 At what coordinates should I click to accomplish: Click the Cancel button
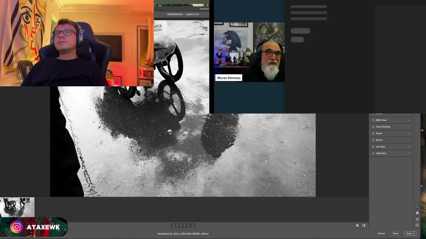pyautogui.click(x=381, y=233)
